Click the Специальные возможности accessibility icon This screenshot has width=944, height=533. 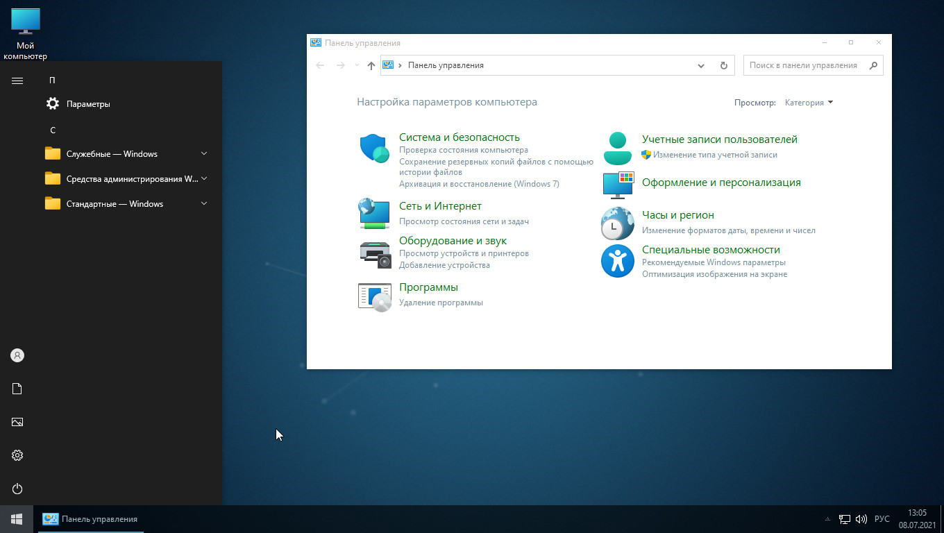(618, 261)
